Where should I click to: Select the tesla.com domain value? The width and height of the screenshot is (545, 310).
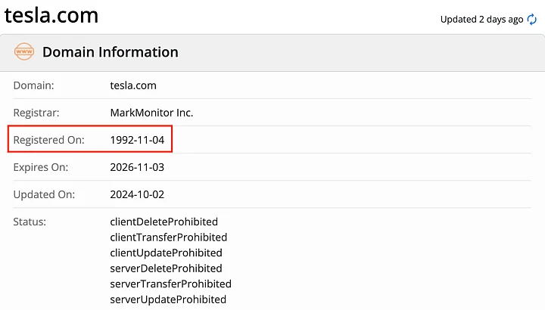[133, 85]
